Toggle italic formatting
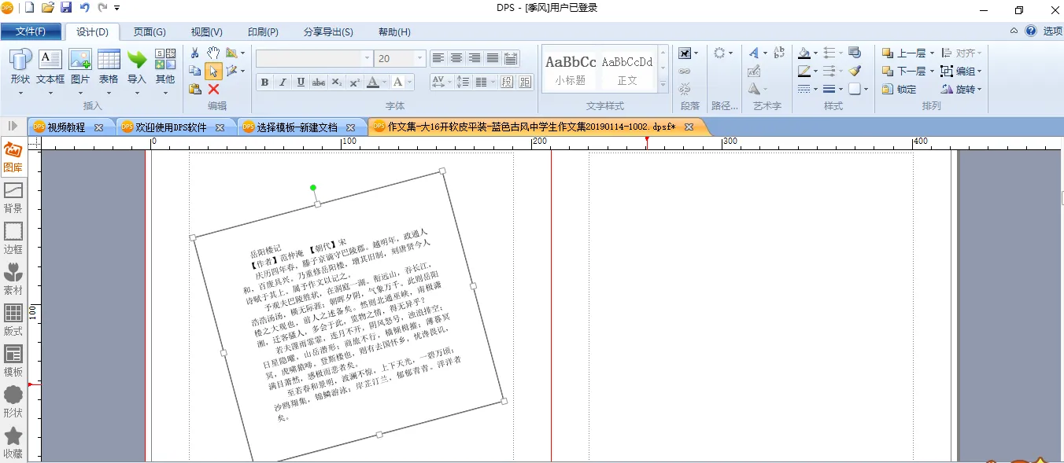This screenshot has width=1064, height=463. 283,83
